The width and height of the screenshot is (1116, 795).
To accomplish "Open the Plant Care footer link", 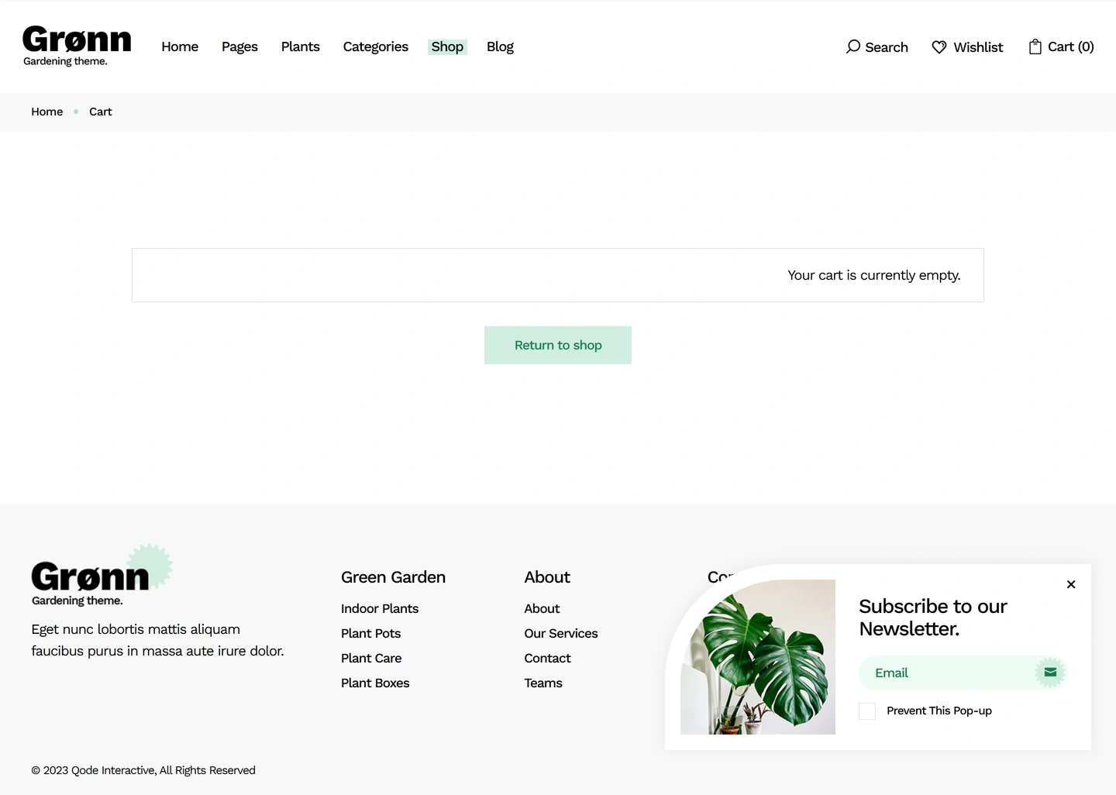I will click(371, 659).
